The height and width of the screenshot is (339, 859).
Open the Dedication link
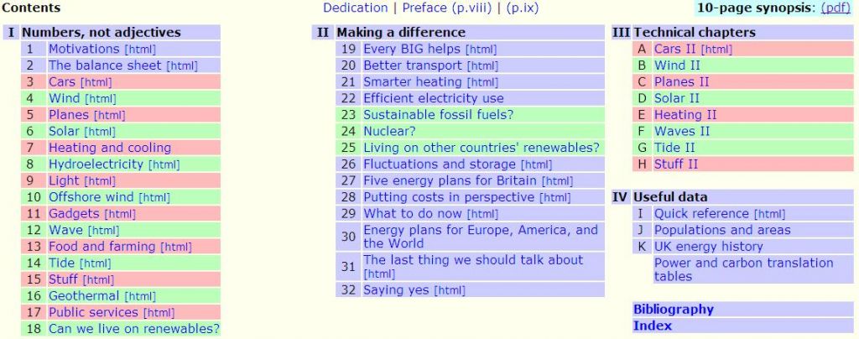tap(355, 8)
